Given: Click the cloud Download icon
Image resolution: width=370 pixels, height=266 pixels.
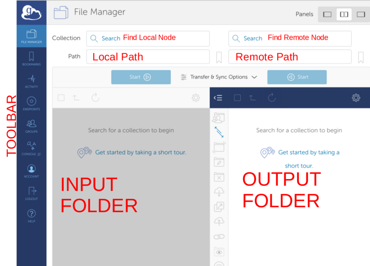Looking at the screenshot, I should click(219, 192).
